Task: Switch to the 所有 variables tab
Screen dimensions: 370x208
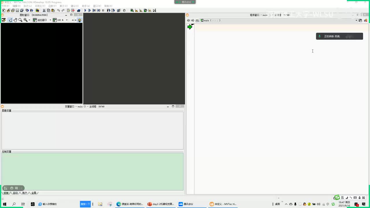Action: pos(6,193)
